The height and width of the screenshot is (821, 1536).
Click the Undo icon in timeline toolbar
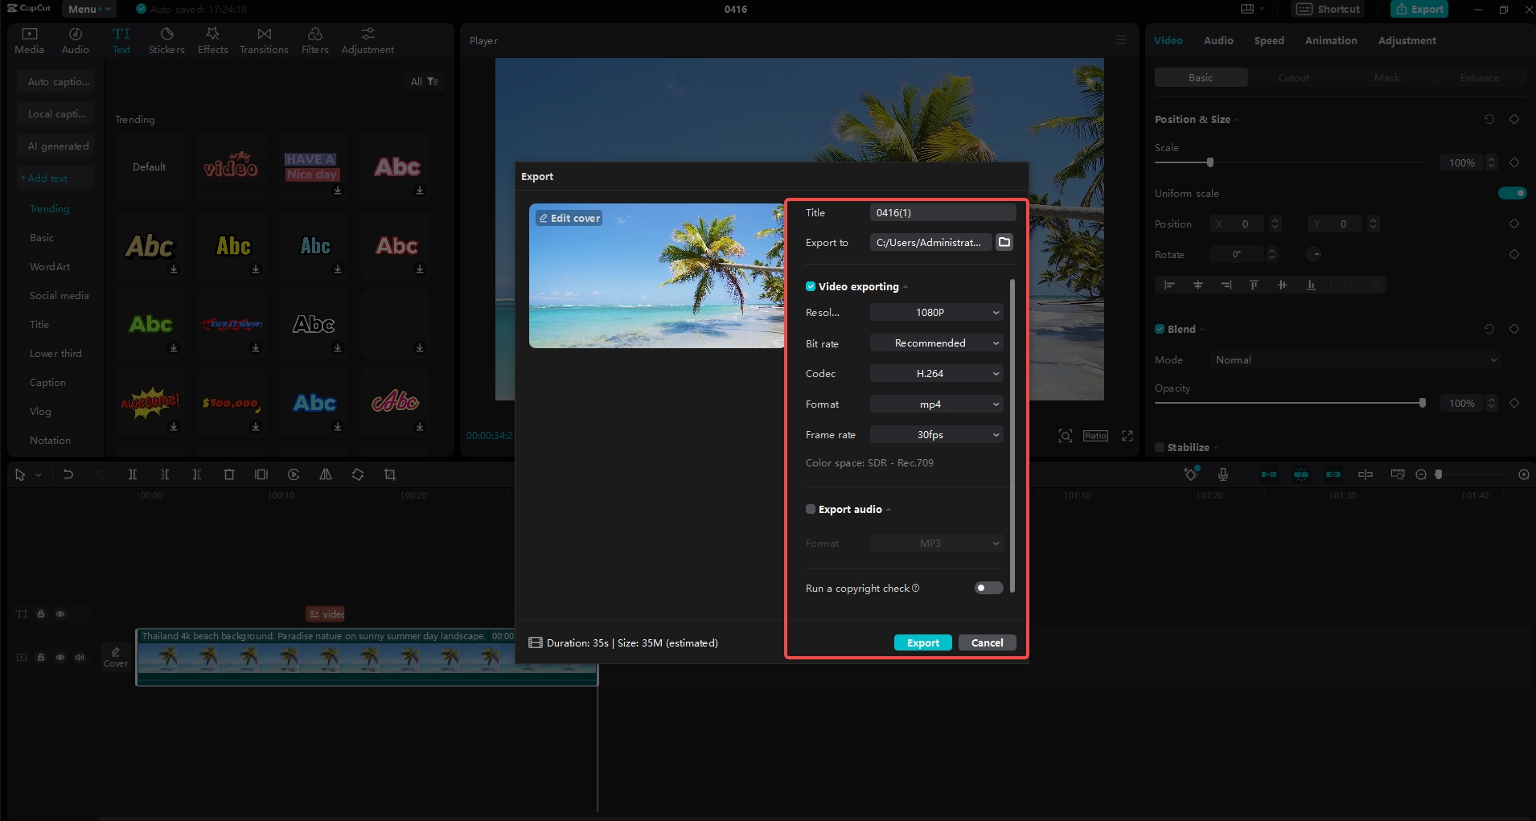pyautogui.click(x=68, y=474)
